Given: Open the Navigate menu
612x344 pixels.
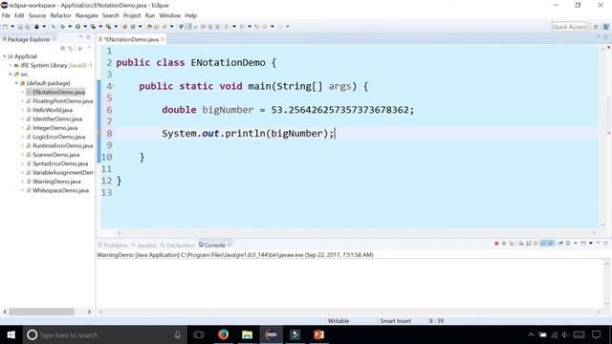Looking at the screenshot, I should 87,15.
